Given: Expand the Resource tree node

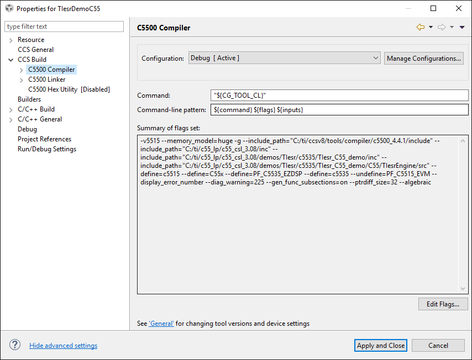Looking at the screenshot, I should pos(11,40).
